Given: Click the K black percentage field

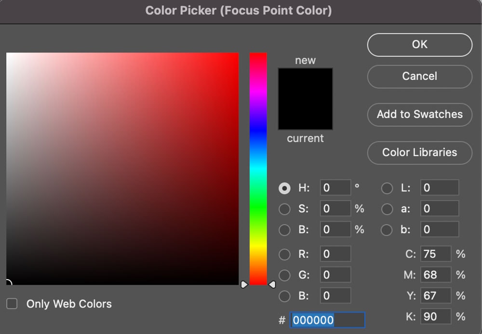Looking at the screenshot, I should pos(436,317).
